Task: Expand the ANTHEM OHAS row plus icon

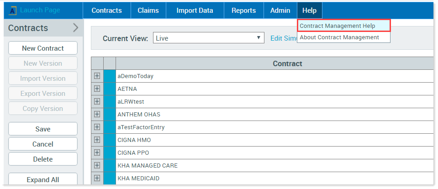Action: coord(97,115)
